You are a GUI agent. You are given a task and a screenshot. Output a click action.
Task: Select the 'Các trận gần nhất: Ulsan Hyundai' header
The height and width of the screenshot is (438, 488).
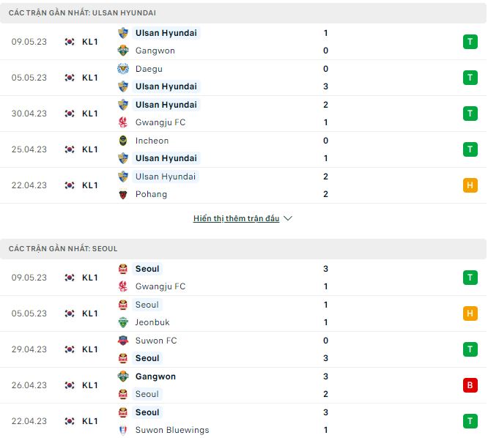click(x=82, y=13)
